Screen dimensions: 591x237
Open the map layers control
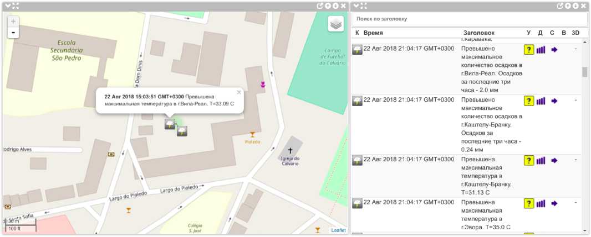tap(335, 24)
